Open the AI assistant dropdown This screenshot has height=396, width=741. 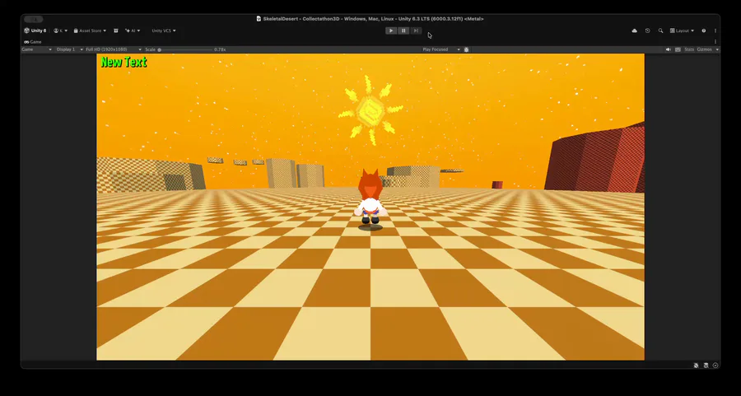[x=133, y=30]
